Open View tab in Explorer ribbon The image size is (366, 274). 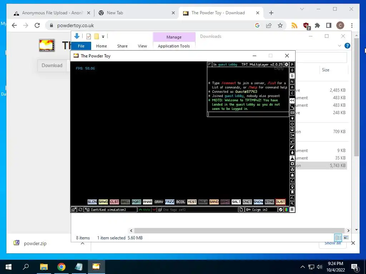[142, 46]
